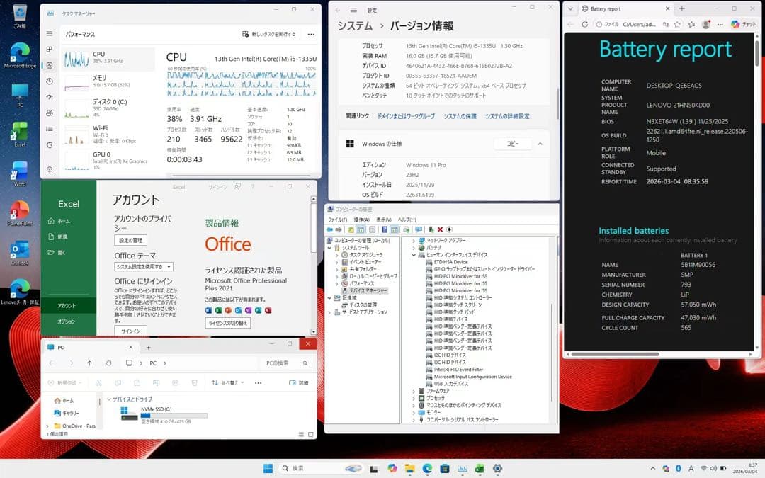765x478 pixels.
Task: Open Processes view in Task Manager sidebar
Action: [x=50, y=50]
